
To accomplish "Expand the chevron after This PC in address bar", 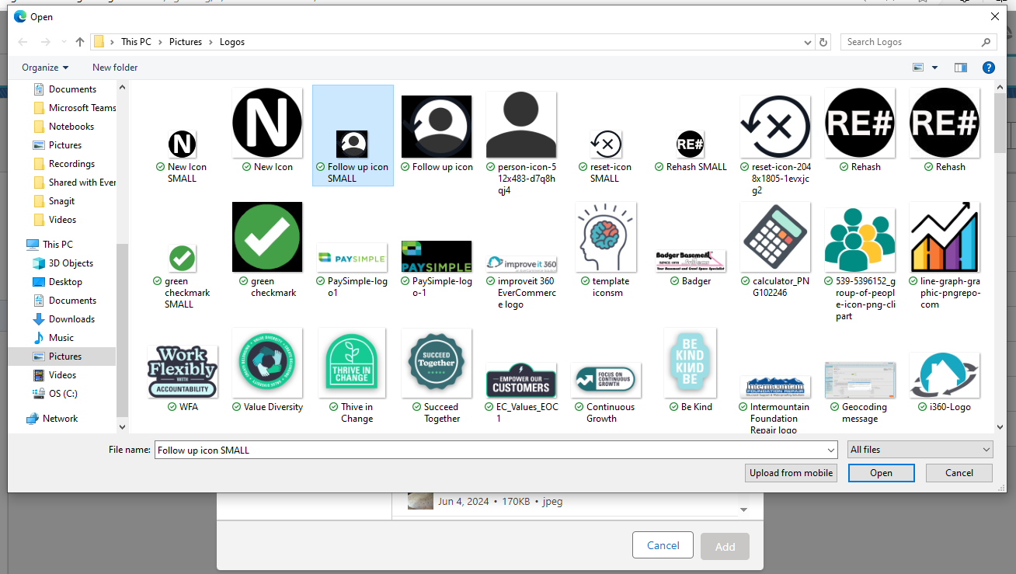I will point(161,42).
